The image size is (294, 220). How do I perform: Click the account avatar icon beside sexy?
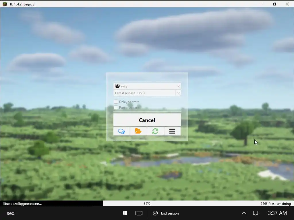tap(117, 86)
